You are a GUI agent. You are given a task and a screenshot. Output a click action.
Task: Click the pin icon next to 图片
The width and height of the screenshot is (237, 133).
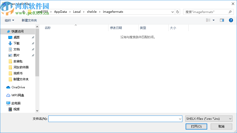[x=33, y=55]
